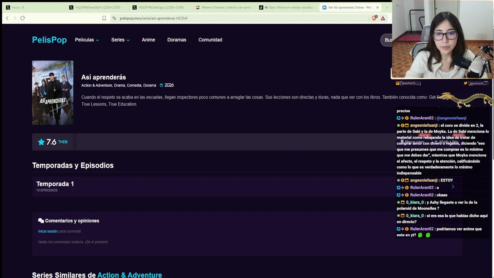
Task: Click the Brave Rewards triangle icon
Action: point(383,18)
